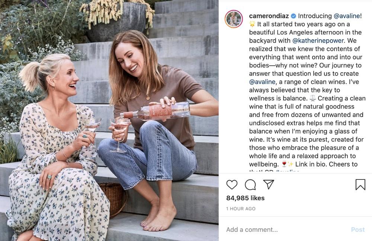This screenshot has width=372, height=241.
Task: Click the blue verified badge
Action: coord(293,16)
